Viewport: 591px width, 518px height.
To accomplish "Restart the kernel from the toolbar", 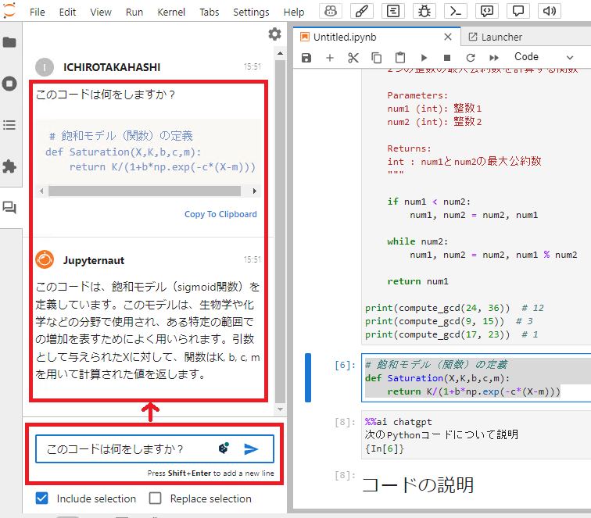I will [x=471, y=57].
